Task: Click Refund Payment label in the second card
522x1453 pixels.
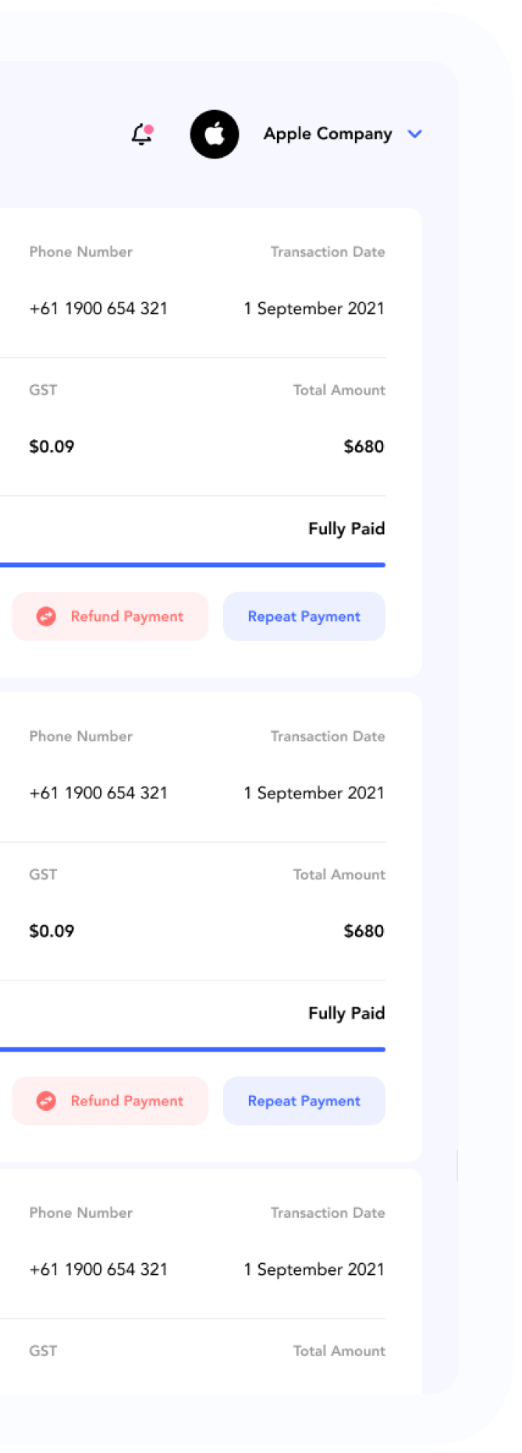Action: coord(127,1101)
